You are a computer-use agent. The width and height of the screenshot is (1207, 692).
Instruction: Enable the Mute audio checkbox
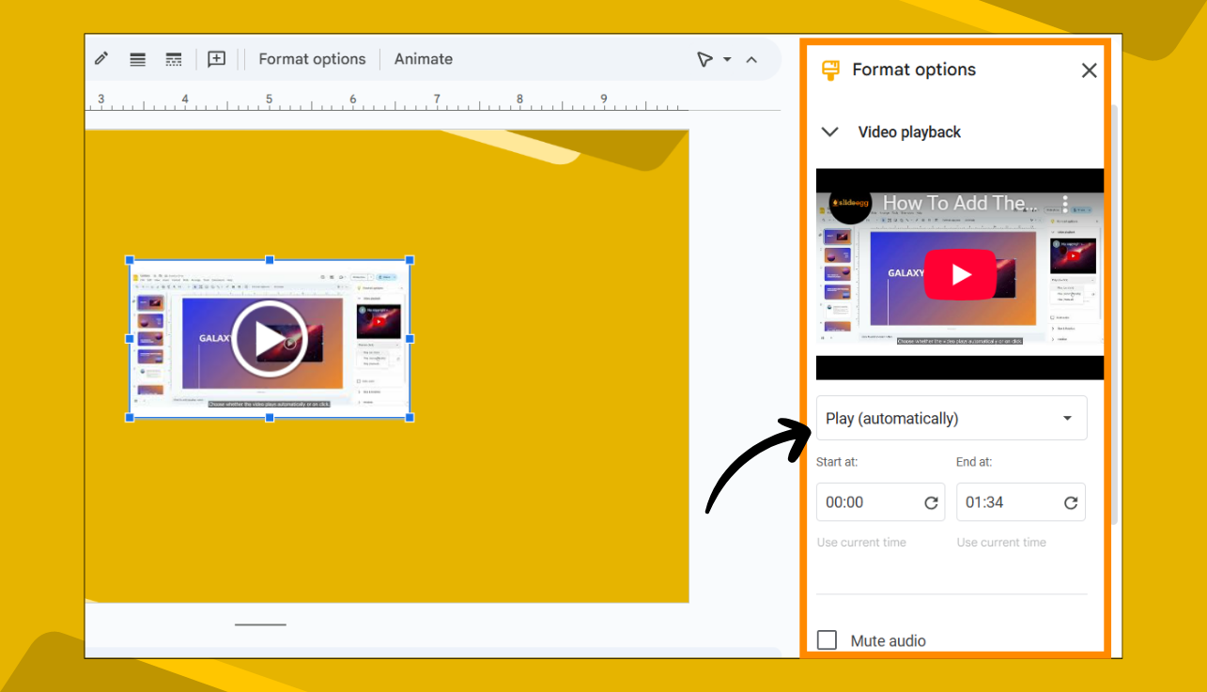click(827, 639)
